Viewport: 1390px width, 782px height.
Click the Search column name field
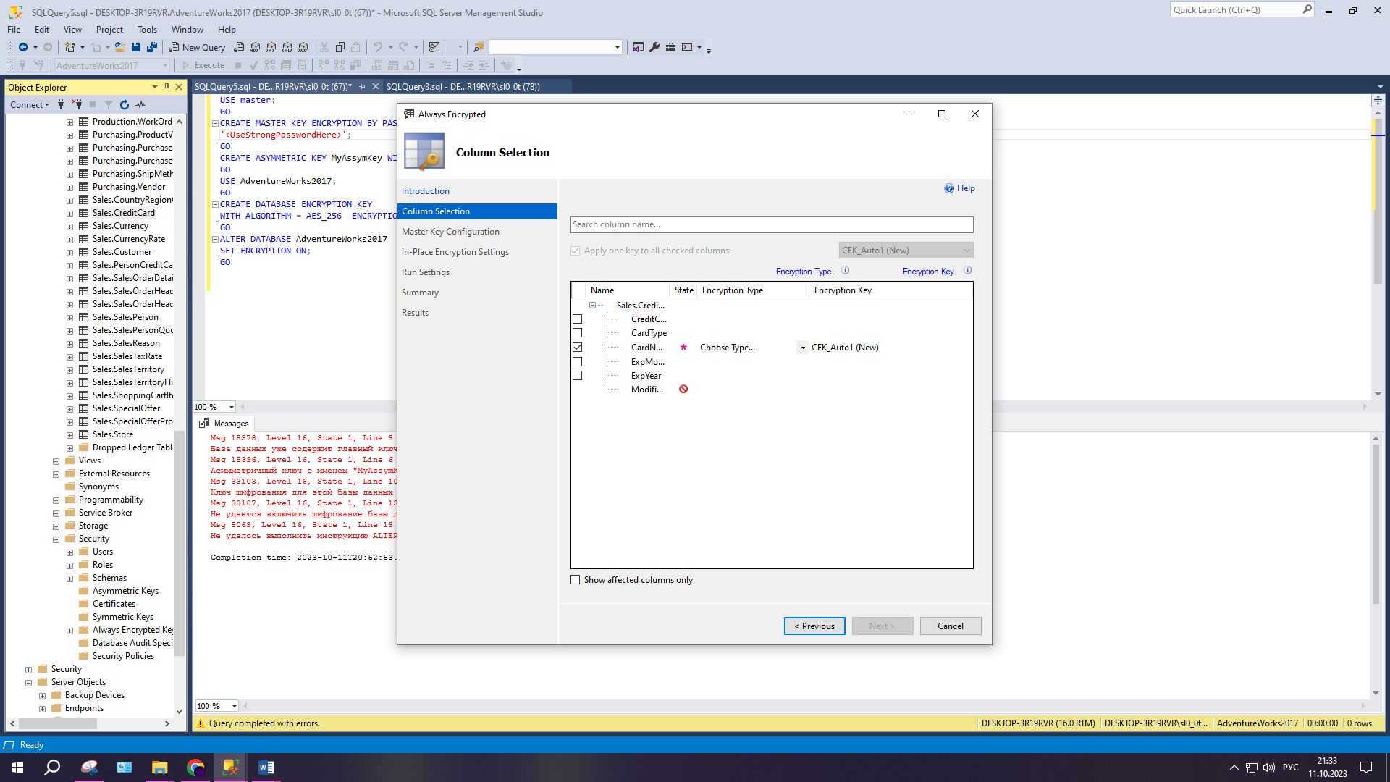coord(772,224)
